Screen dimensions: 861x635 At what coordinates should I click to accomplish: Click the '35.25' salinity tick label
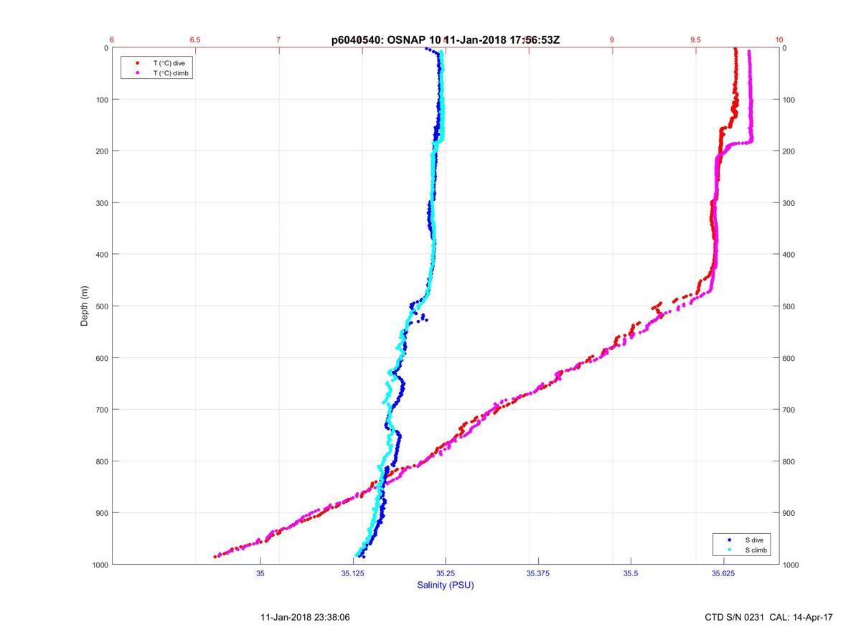[446, 573]
